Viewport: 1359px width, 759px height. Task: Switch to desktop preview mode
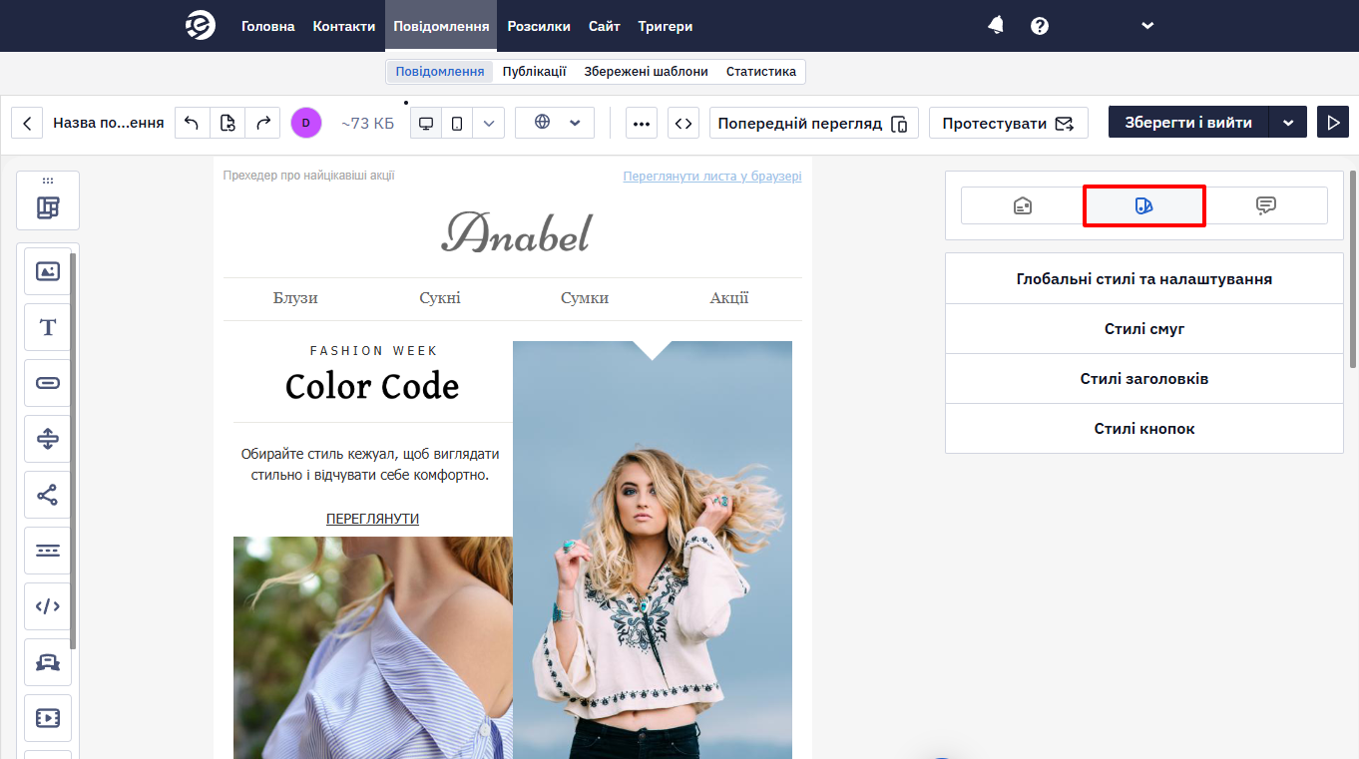(426, 123)
